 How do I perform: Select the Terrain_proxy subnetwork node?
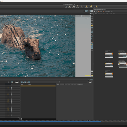[x=123, y=56]
